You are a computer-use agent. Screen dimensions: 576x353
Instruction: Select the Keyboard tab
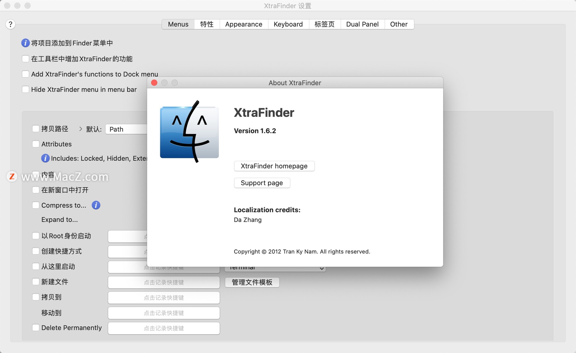click(288, 23)
